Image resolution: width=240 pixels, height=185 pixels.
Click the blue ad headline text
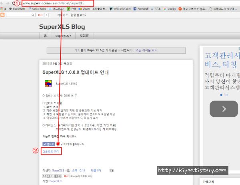(x=222, y=60)
